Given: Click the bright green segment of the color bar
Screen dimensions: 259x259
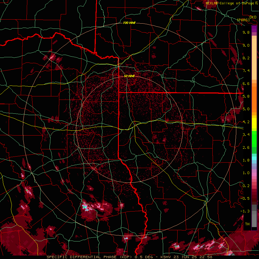Looking at the screenshot, I should click(254, 139).
